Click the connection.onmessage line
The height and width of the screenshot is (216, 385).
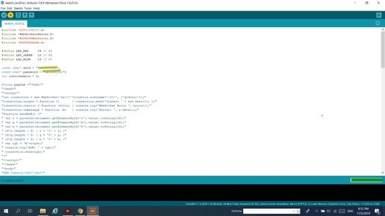click(70, 110)
